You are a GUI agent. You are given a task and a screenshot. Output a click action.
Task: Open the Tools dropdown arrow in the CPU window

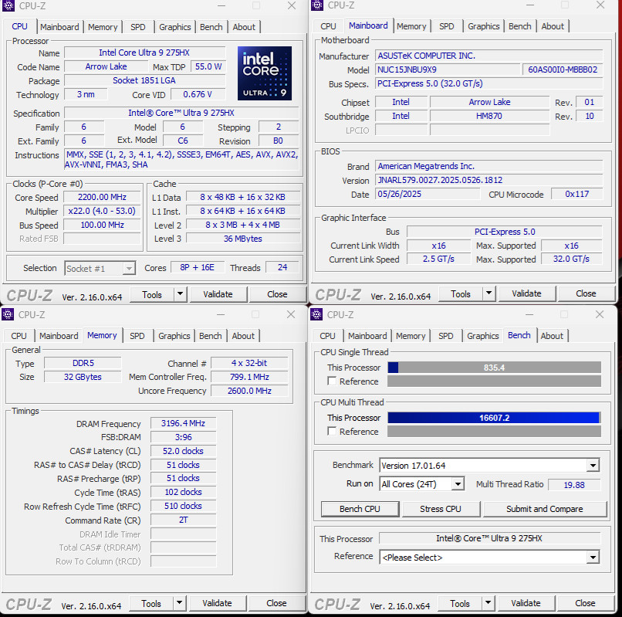pos(180,294)
